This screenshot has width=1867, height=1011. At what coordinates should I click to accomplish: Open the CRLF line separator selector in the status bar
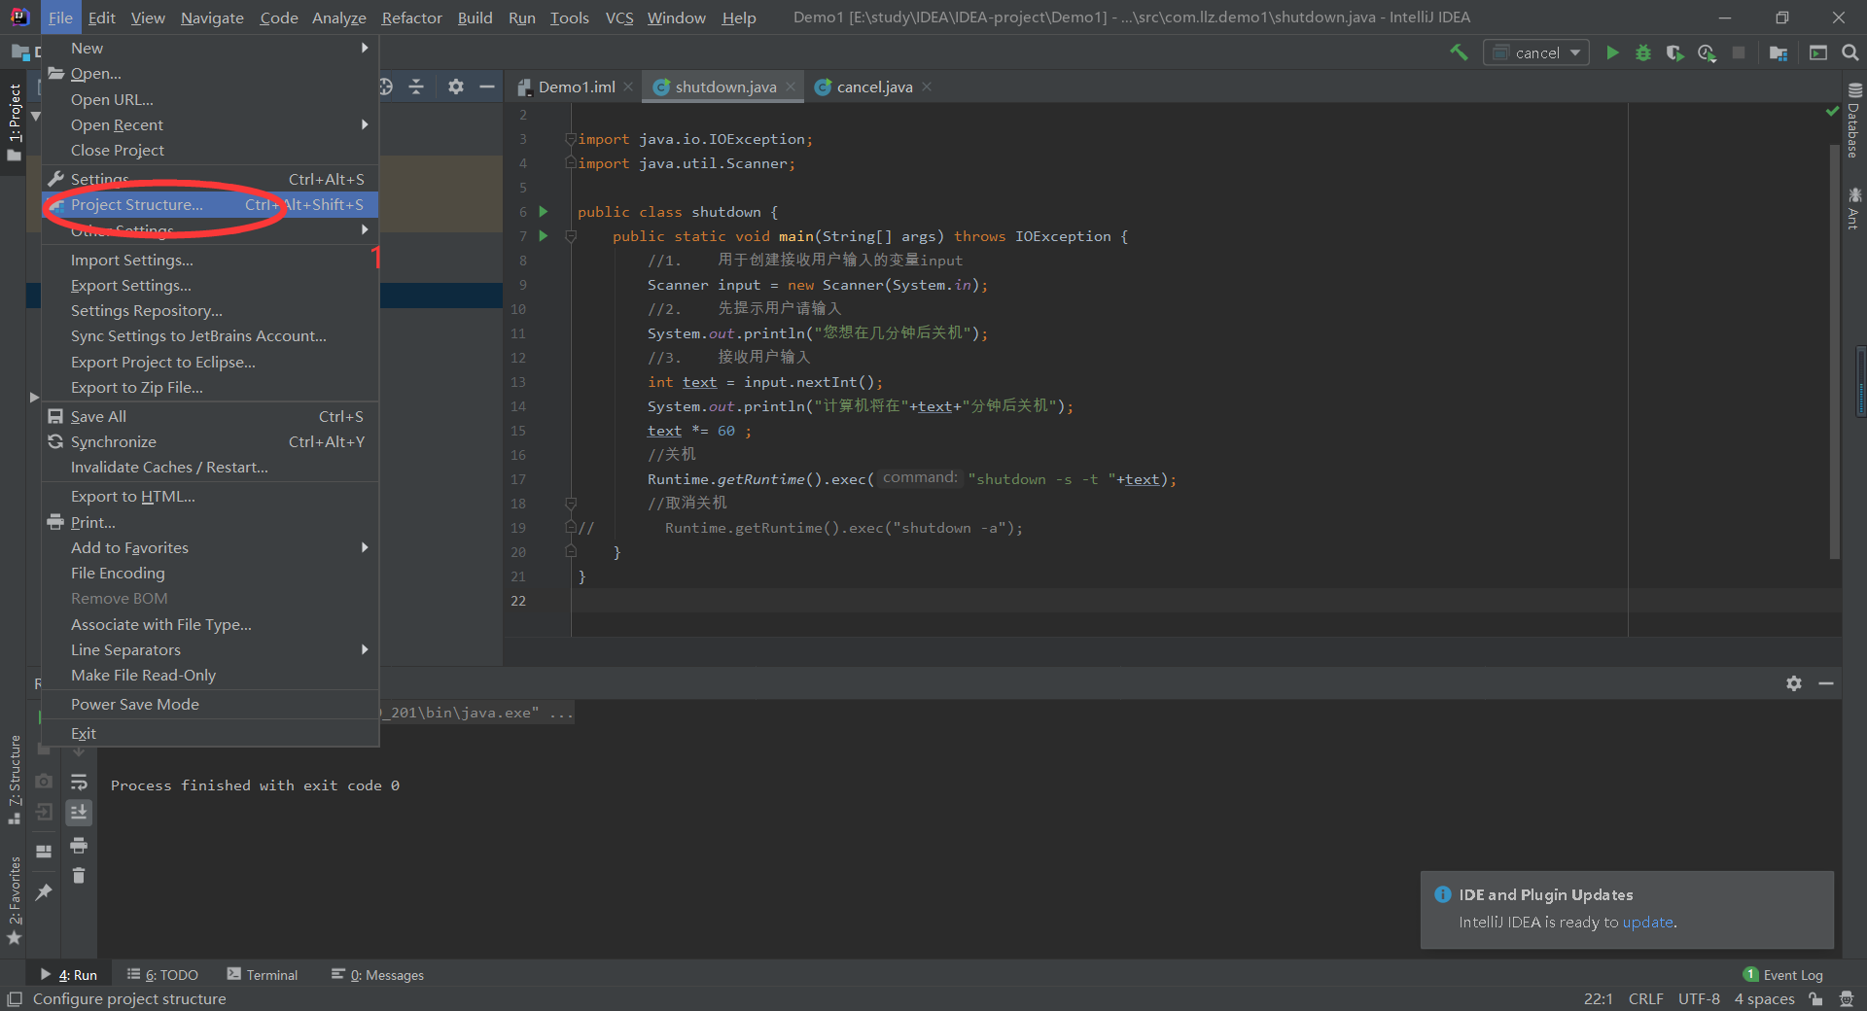[x=1645, y=998]
